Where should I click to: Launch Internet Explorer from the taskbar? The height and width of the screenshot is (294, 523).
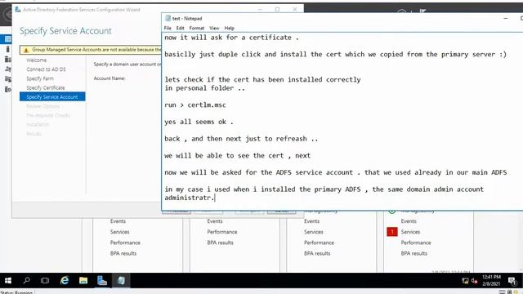tap(64, 281)
